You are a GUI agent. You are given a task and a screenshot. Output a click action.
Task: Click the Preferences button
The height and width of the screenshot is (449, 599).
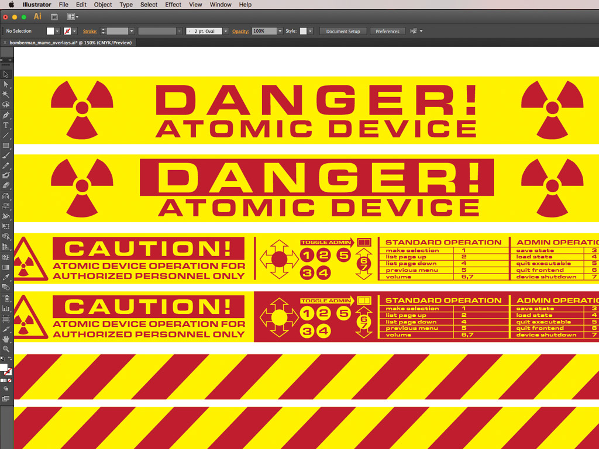coord(387,32)
